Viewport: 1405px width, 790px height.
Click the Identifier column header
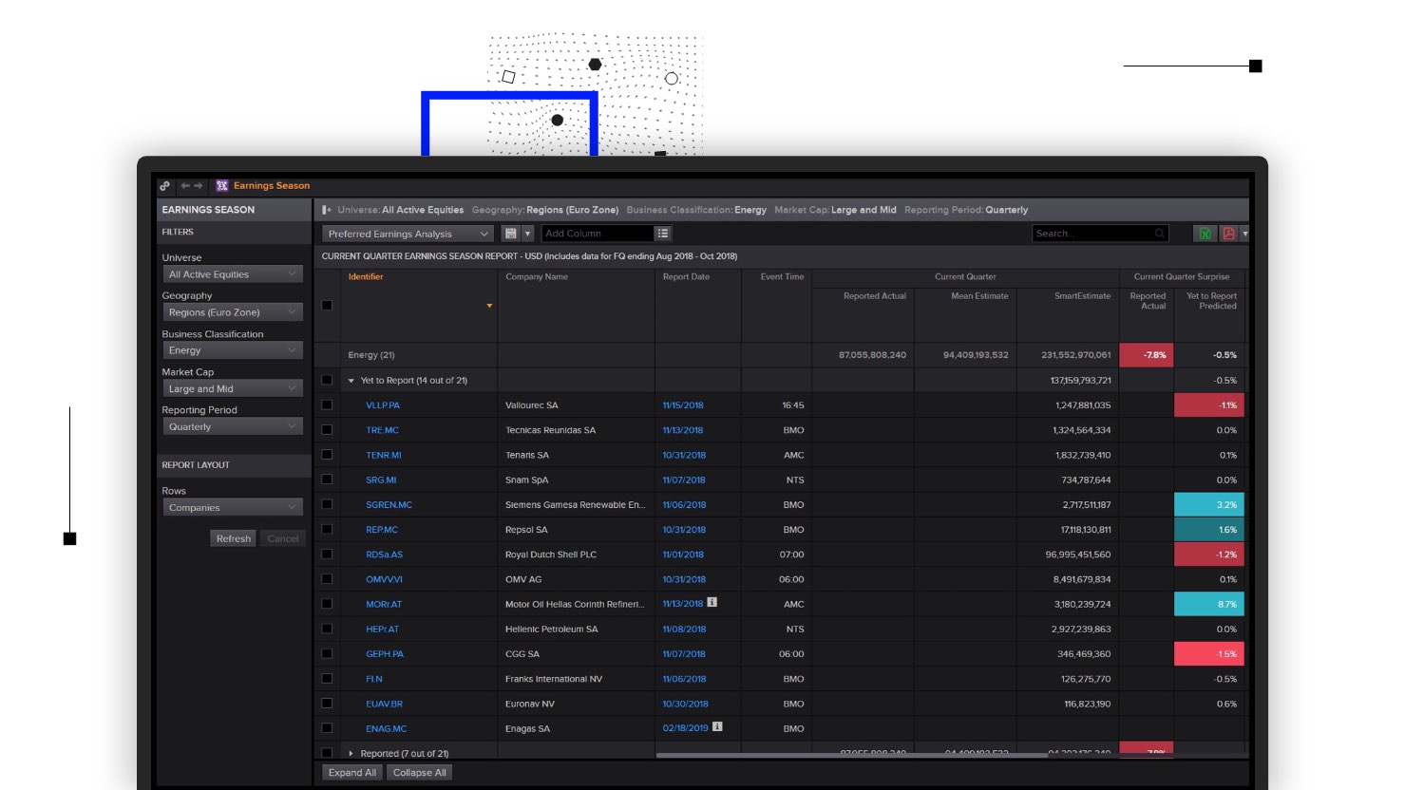[366, 277]
